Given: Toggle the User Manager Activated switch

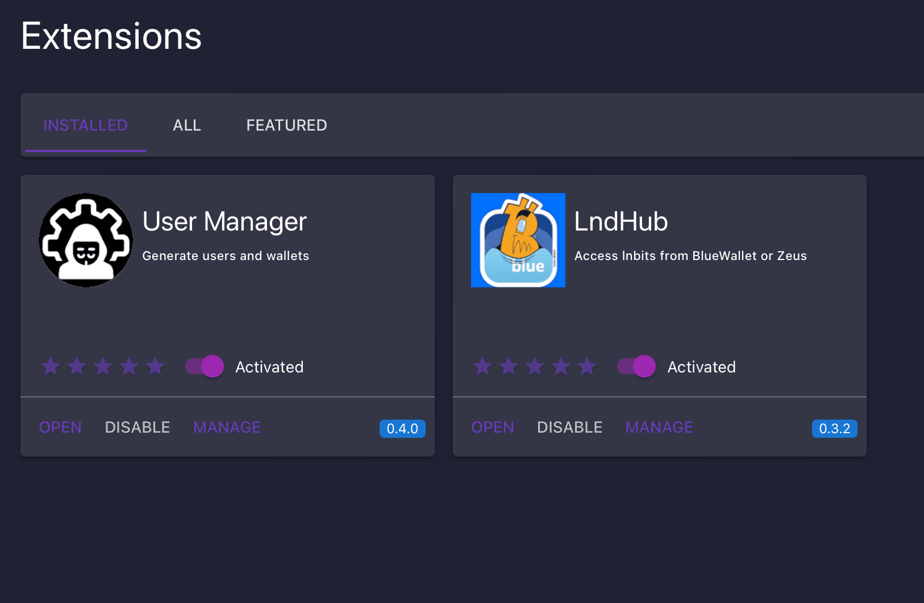Looking at the screenshot, I should click(x=205, y=366).
